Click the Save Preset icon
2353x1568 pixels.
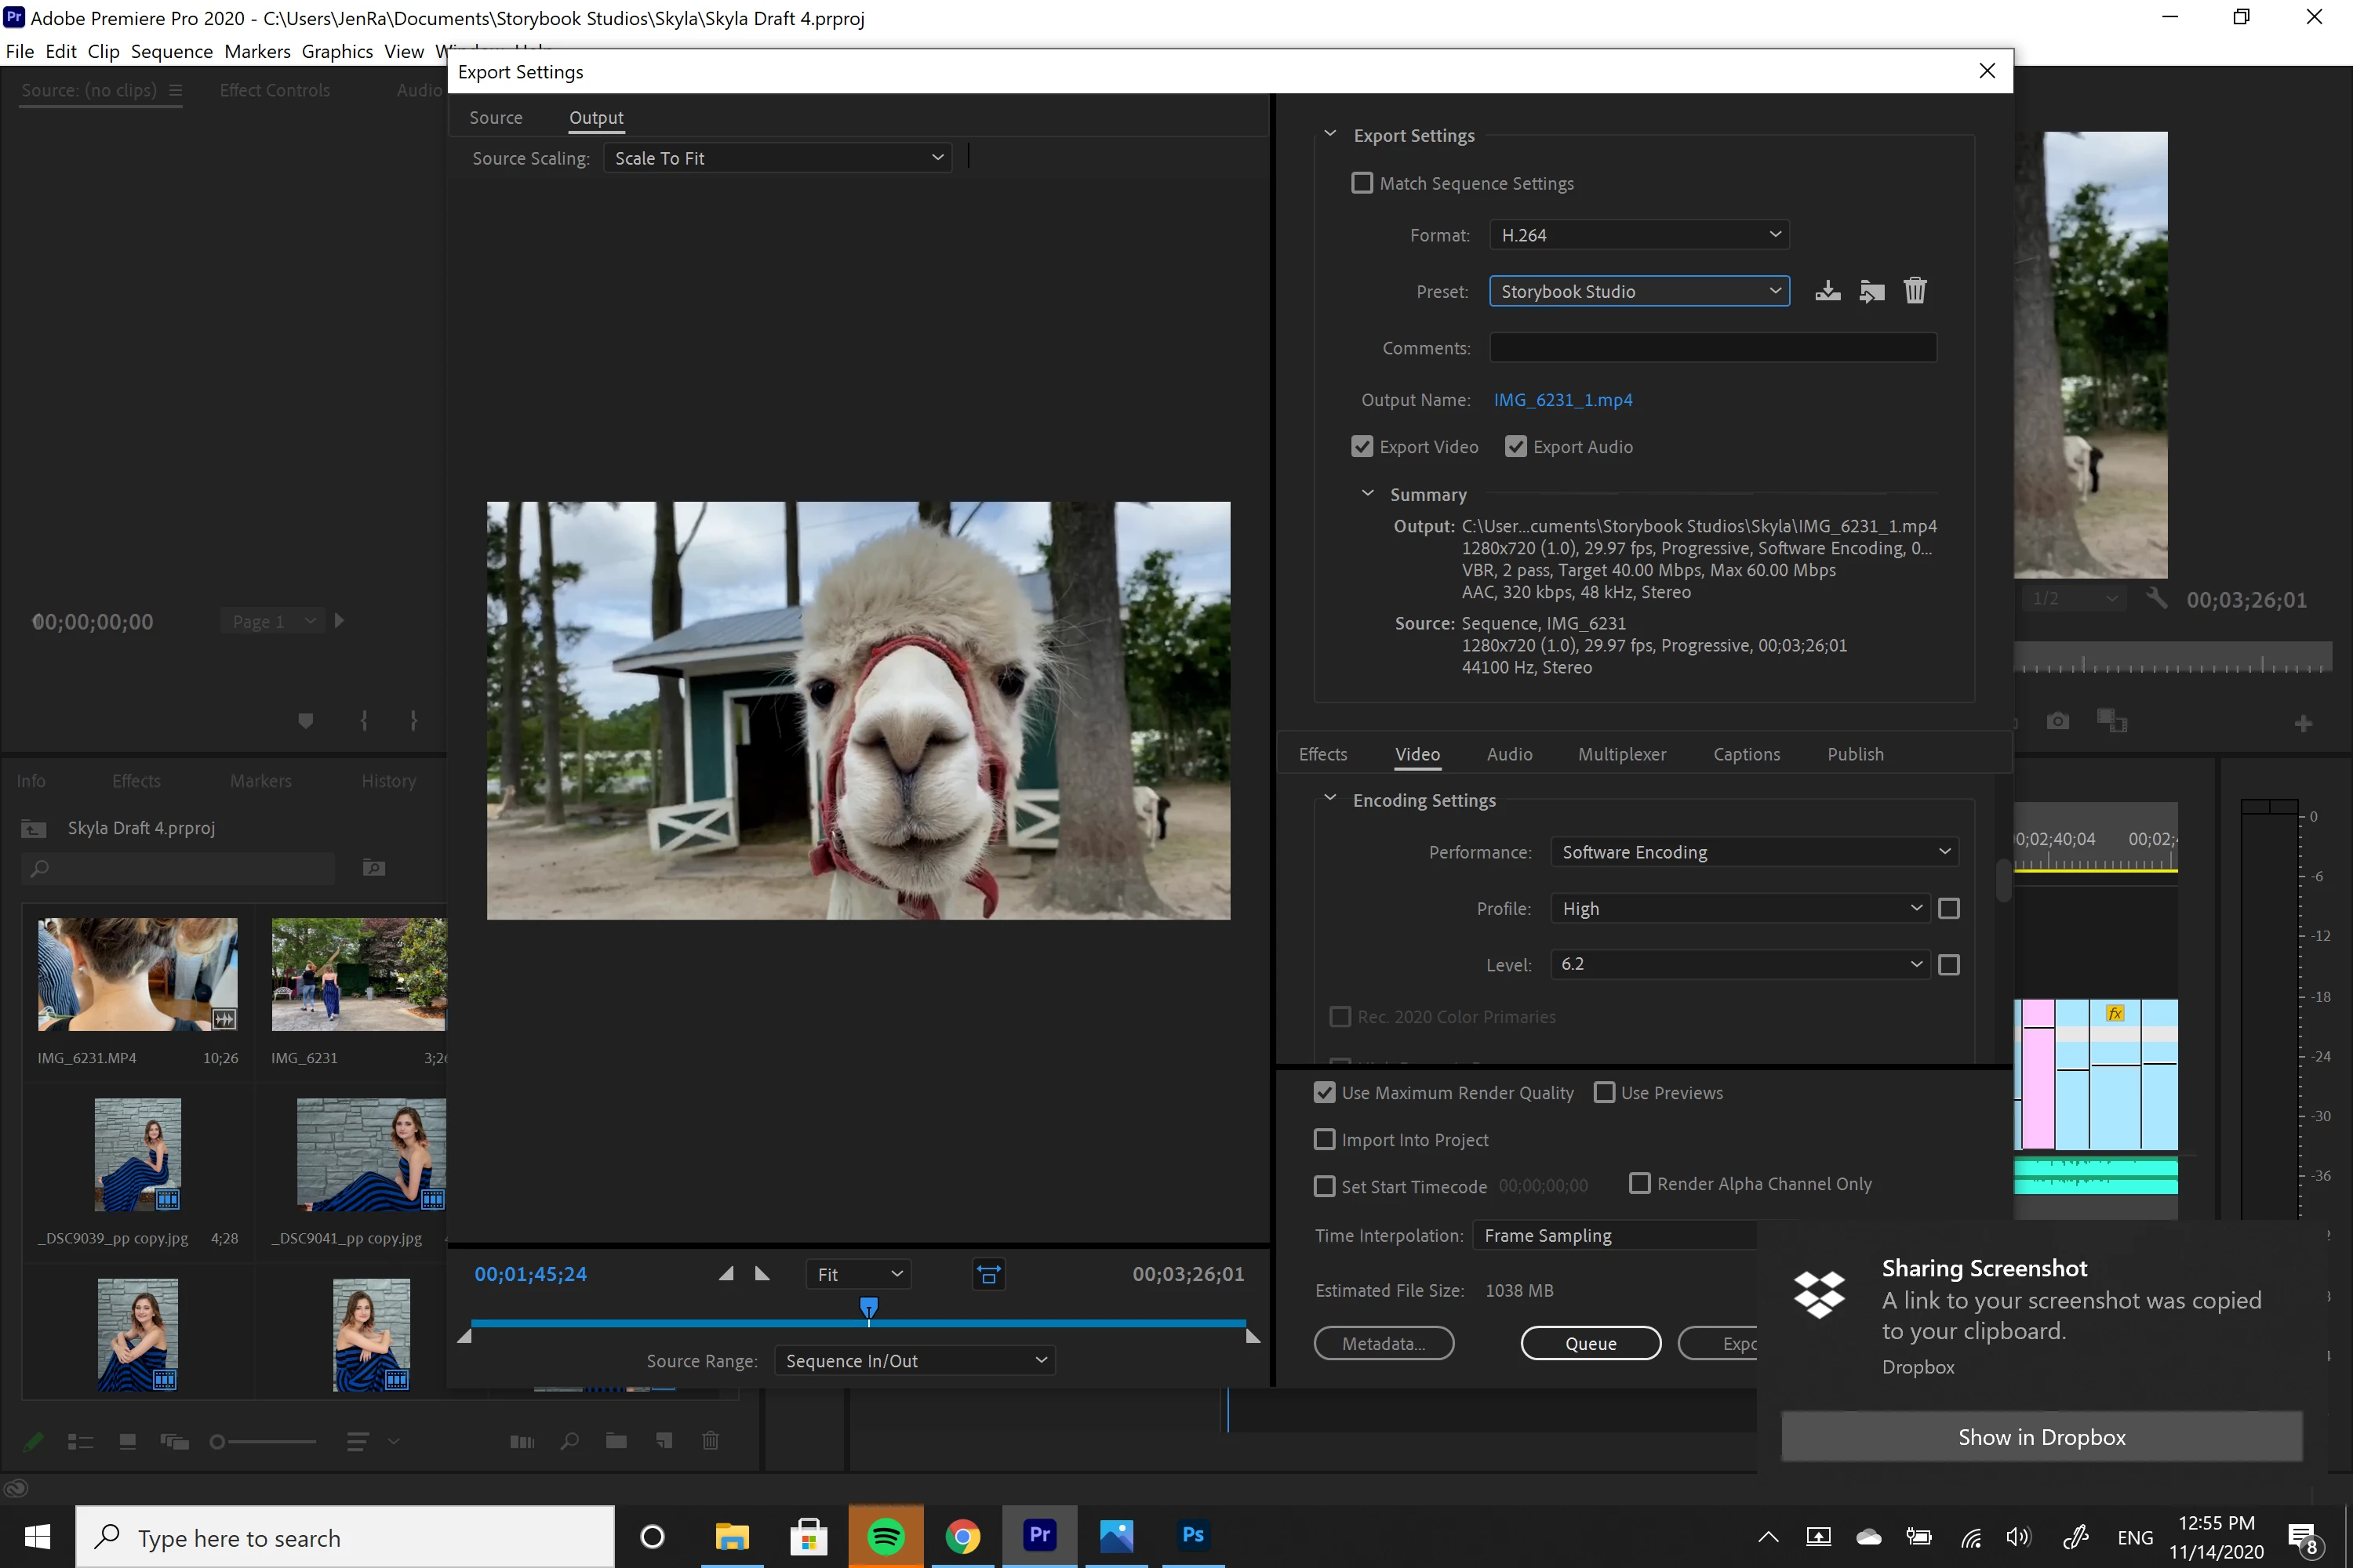click(x=1827, y=291)
